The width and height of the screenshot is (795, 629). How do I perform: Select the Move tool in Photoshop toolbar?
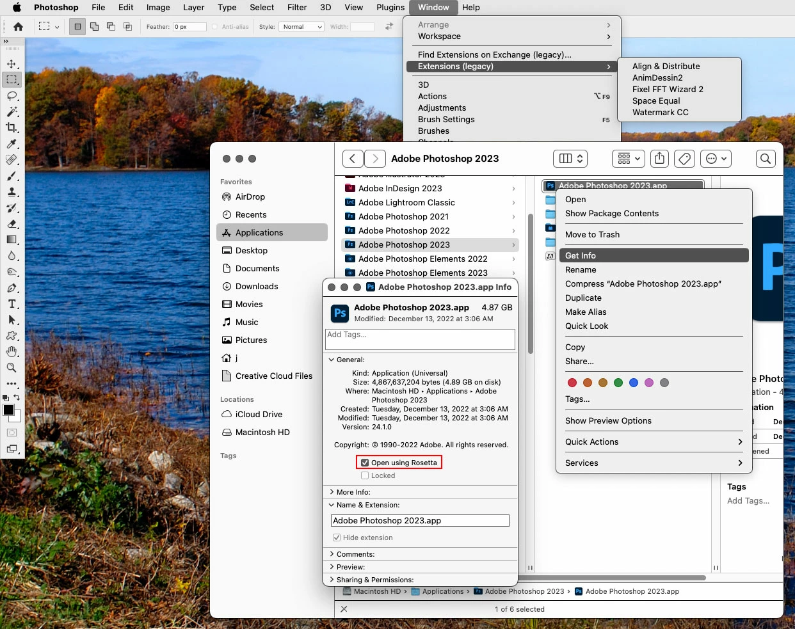coord(12,64)
